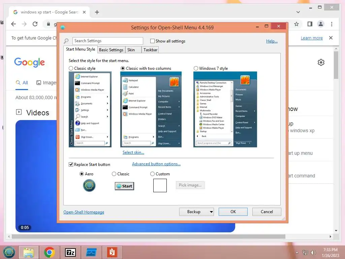
Task: Switch to Basic Settings tab
Action: (111, 50)
